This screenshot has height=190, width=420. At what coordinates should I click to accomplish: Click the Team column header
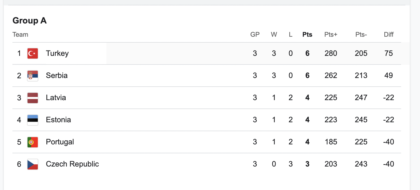click(20, 35)
